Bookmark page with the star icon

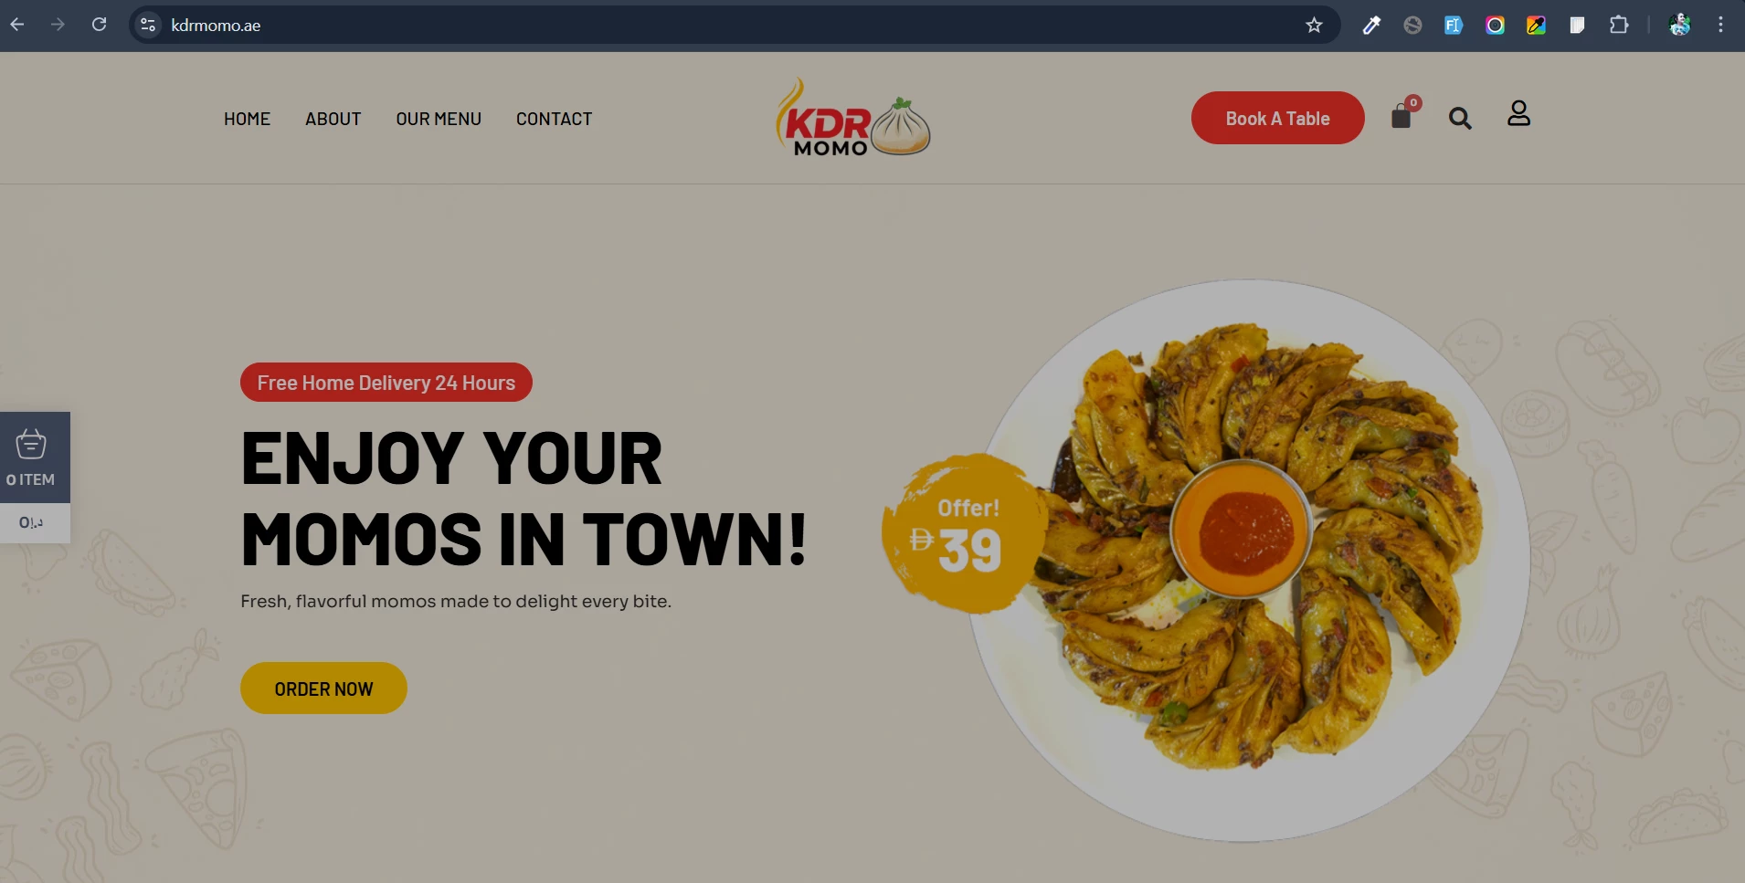(1314, 25)
